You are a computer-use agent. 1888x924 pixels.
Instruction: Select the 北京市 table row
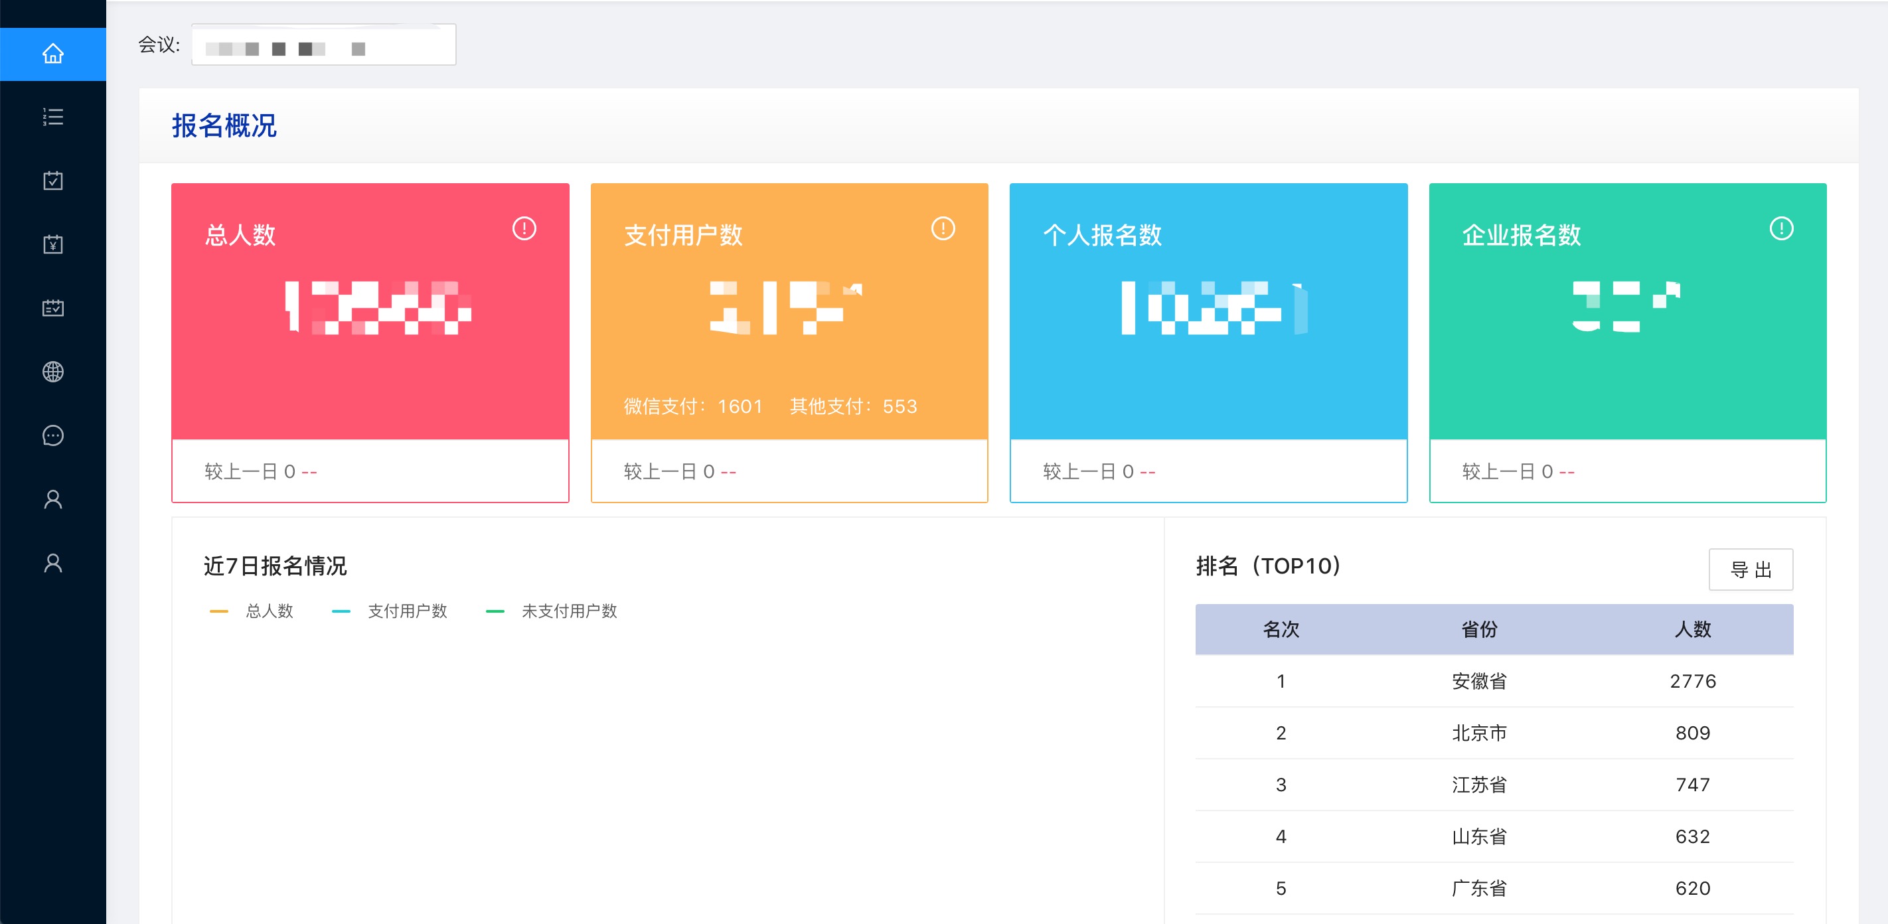pyautogui.click(x=1494, y=733)
